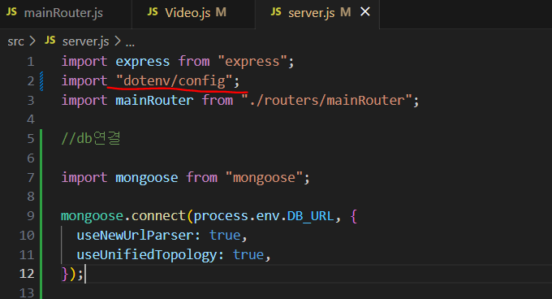552x299 pixels.
Task: Click the JS icon in the breadcrumb
Action: click(x=50, y=41)
